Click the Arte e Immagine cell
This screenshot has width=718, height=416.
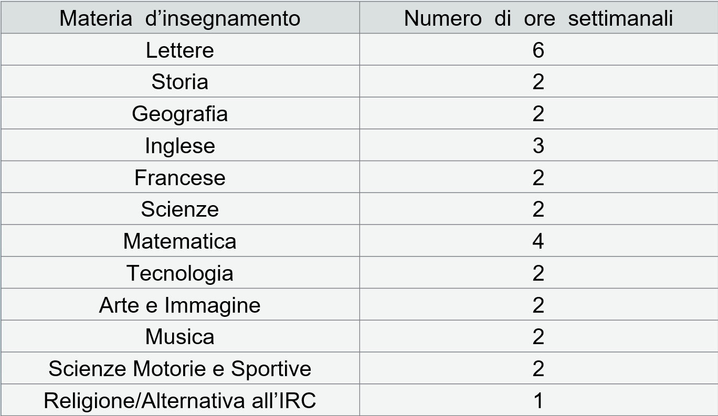click(179, 305)
